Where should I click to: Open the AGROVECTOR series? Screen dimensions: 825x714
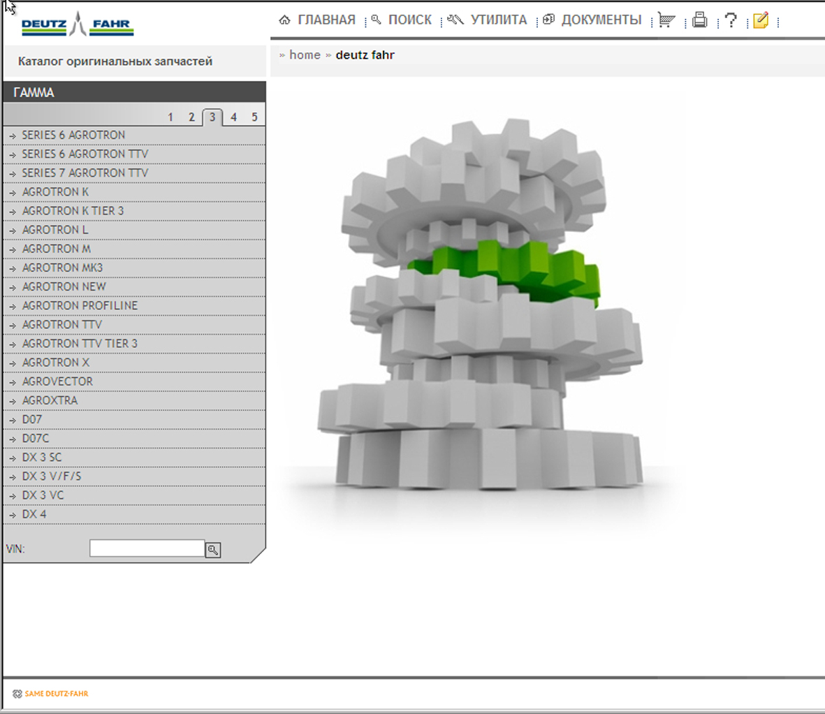(x=57, y=381)
